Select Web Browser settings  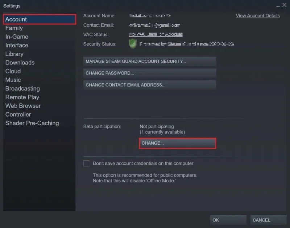[23, 106]
